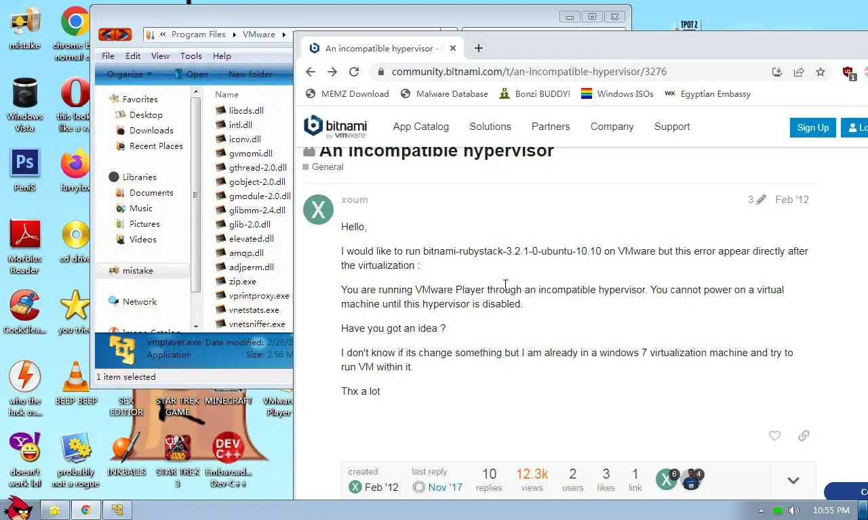Click the volume icon in system tray

793,511
